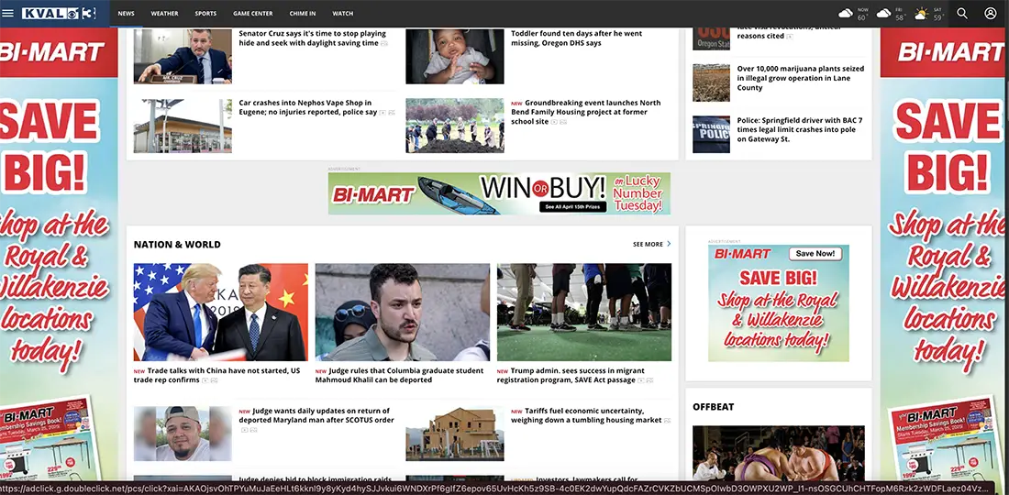Click the Offbeat section heading

click(713, 407)
